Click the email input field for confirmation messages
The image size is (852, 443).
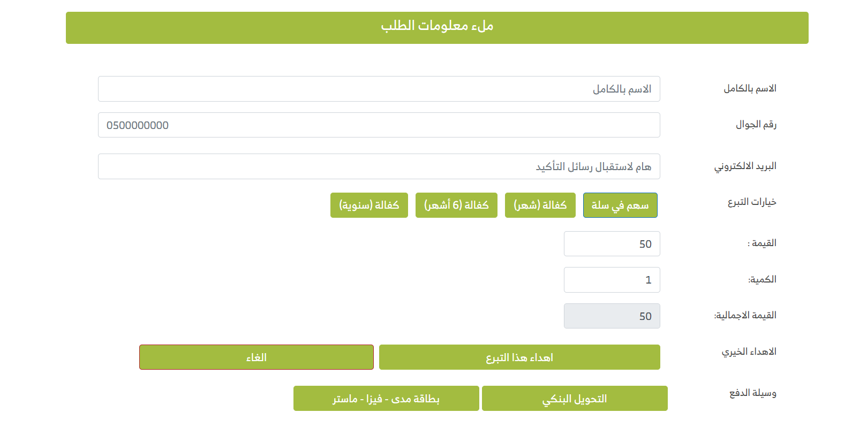click(379, 166)
